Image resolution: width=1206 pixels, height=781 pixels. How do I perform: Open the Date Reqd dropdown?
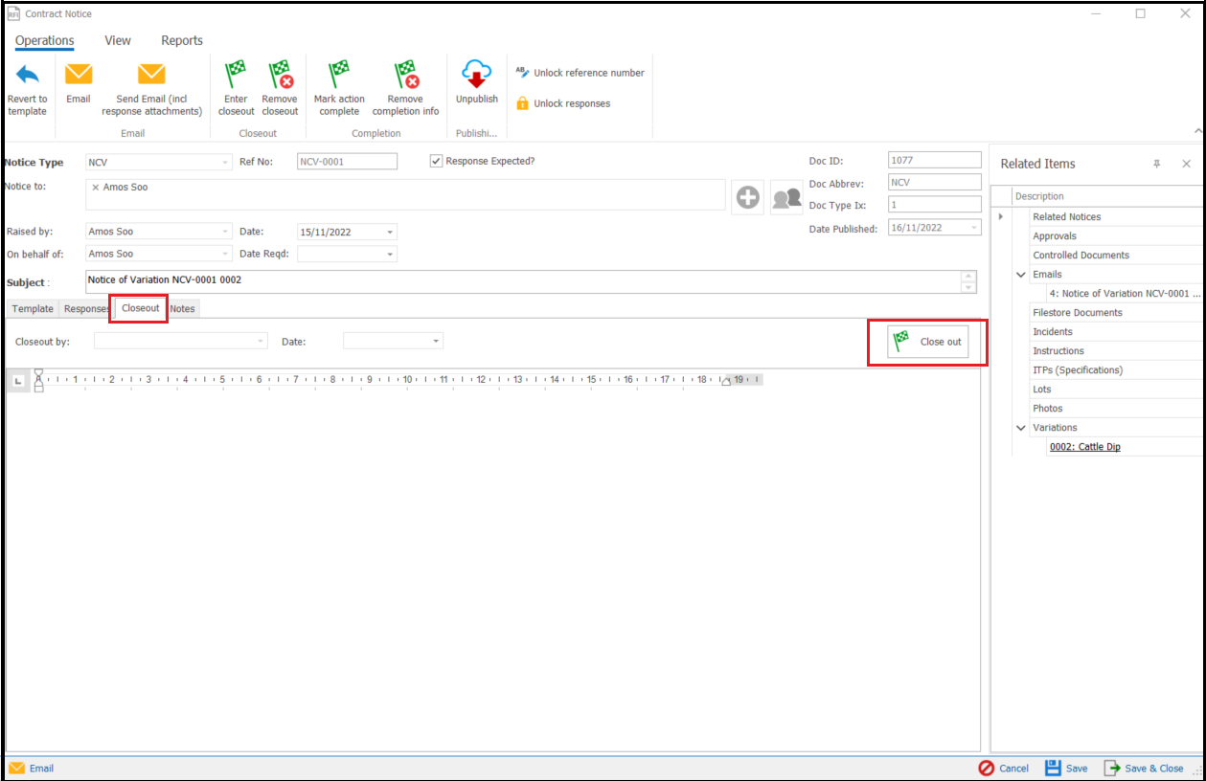(x=391, y=254)
